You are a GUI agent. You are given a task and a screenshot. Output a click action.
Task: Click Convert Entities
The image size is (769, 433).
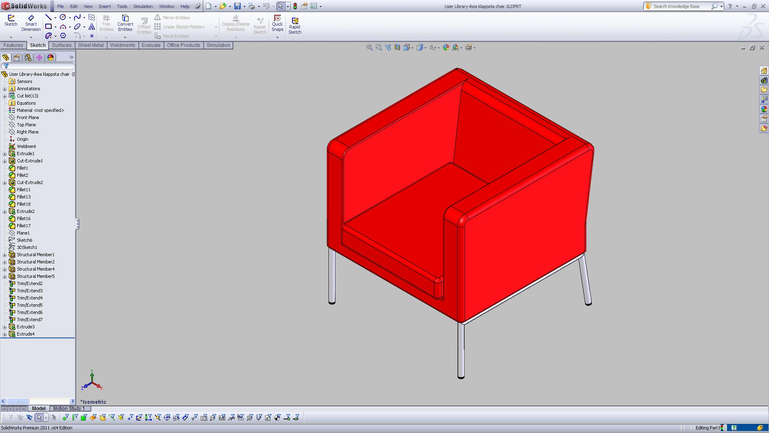tap(125, 23)
